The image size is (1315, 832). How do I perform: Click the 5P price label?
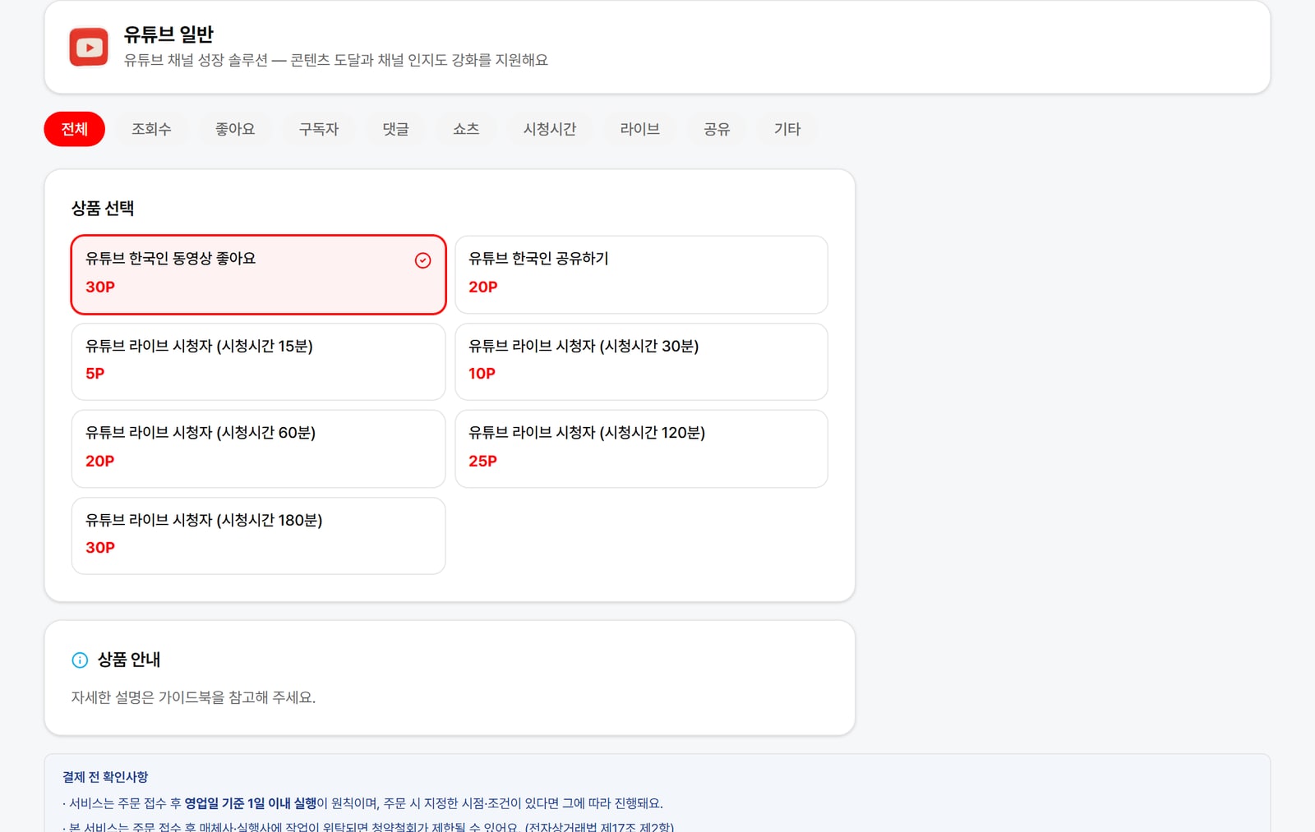point(95,374)
